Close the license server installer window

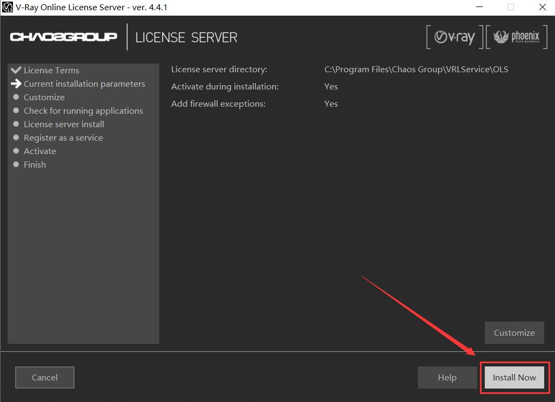pyautogui.click(x=542, y=7)
